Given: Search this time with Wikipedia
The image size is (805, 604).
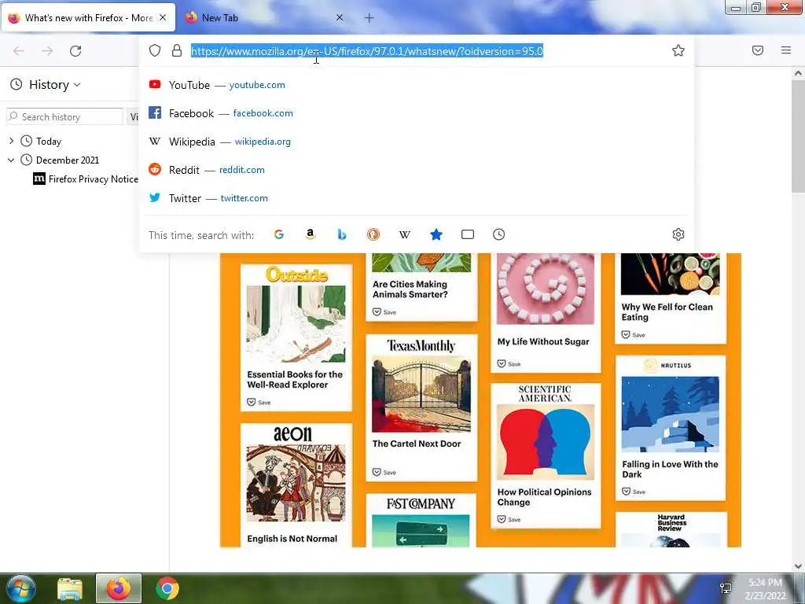Looking at the screenshot, I should click(x=405, y=234).
